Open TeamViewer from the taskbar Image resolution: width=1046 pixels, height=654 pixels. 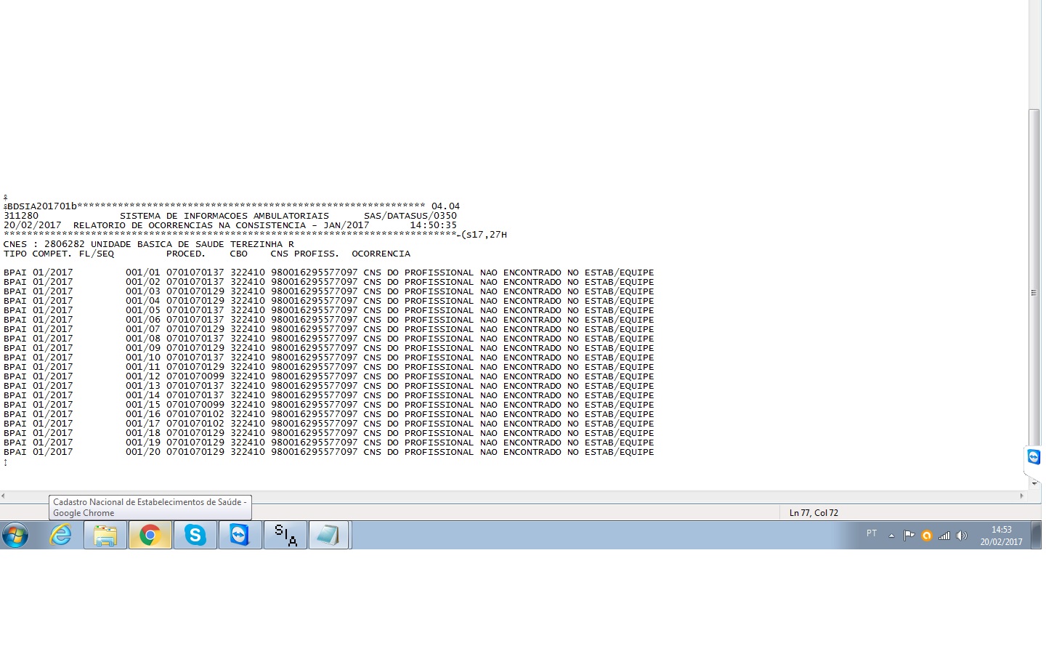[x=240, y=536]
